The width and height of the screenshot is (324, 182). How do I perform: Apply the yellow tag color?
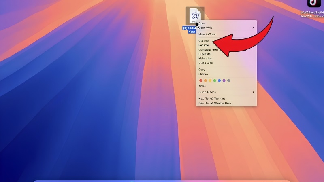point(210,80)
